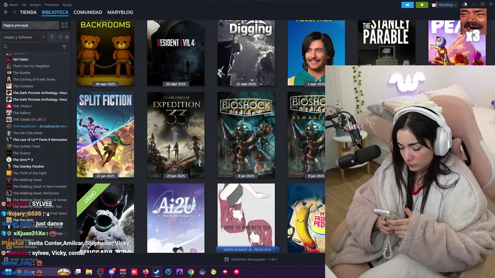Go to the TIENDA tab

point(28,12)
